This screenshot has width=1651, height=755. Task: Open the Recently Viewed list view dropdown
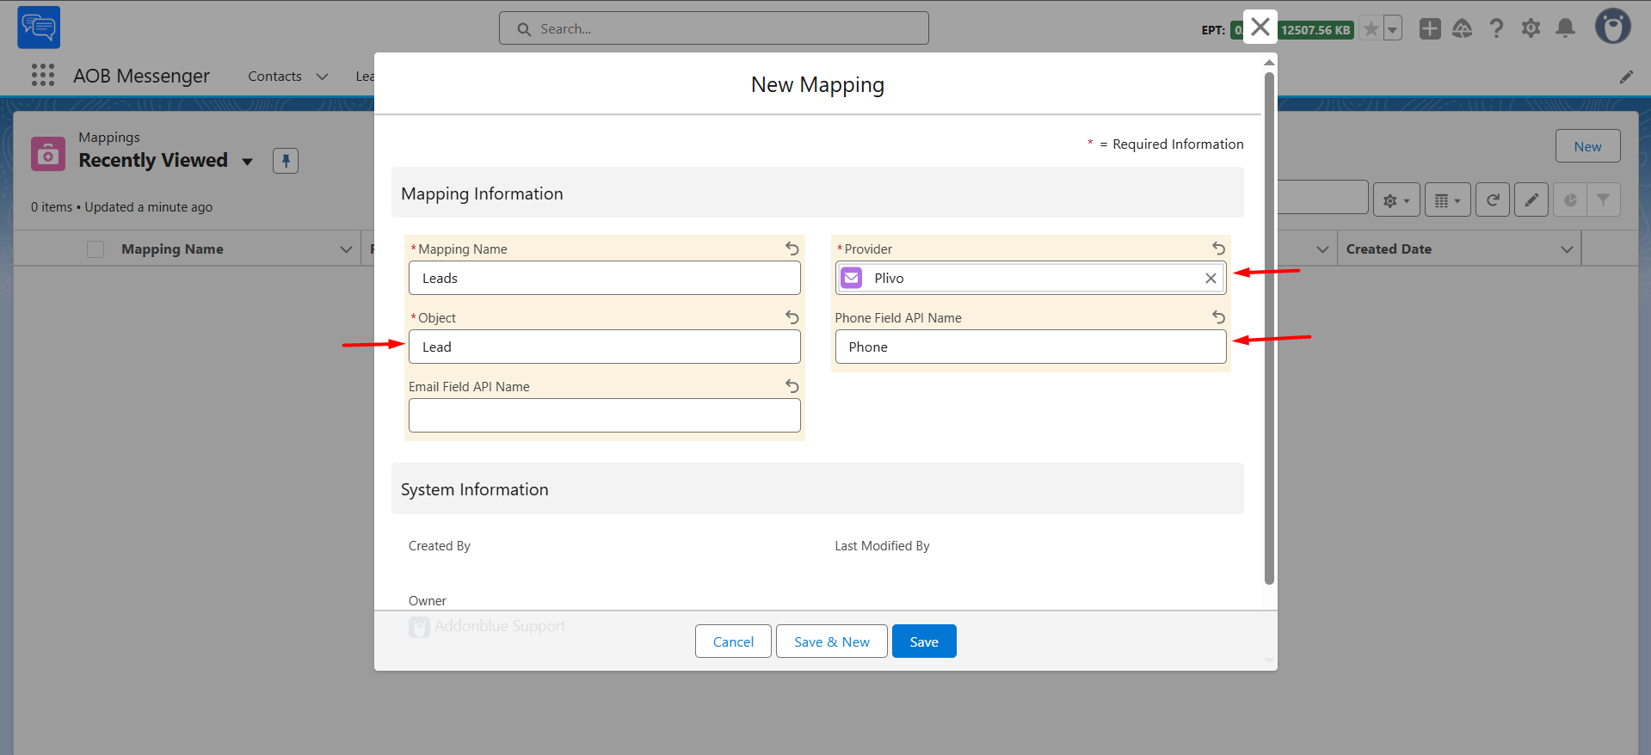248,162
